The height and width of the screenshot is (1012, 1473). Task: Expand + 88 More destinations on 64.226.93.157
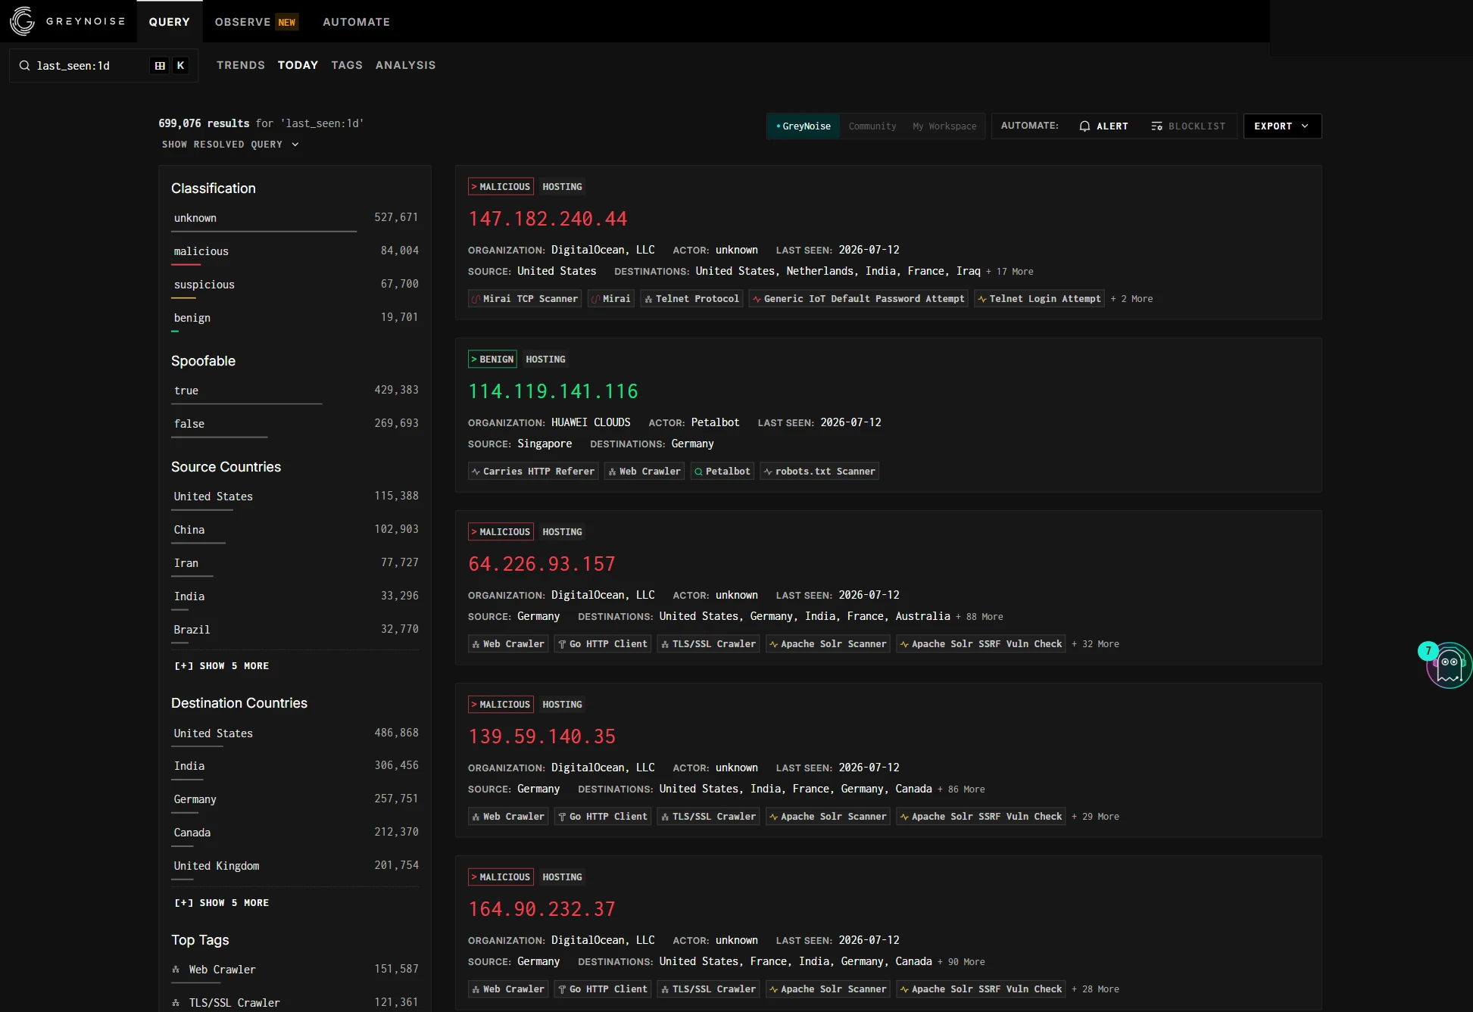[979, 617]
